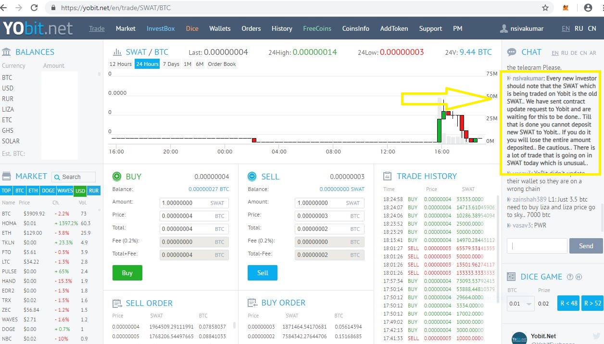Open the browser profile avatar icon
Viewport: 604px width, 344px height.
(x=588, y=8)
